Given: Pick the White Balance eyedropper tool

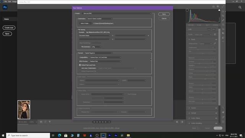Looking at the screenshot, I should (215, 43).
